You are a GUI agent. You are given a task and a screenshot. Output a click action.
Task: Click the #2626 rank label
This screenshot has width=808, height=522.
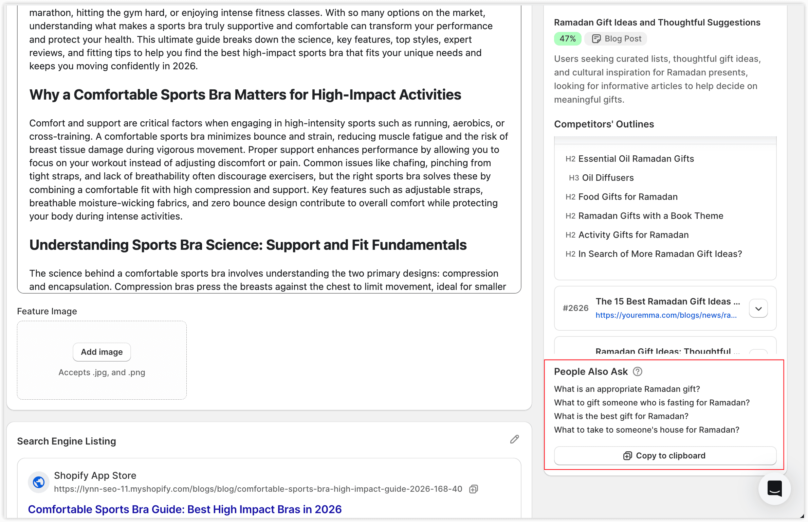[x=575, y=308]
